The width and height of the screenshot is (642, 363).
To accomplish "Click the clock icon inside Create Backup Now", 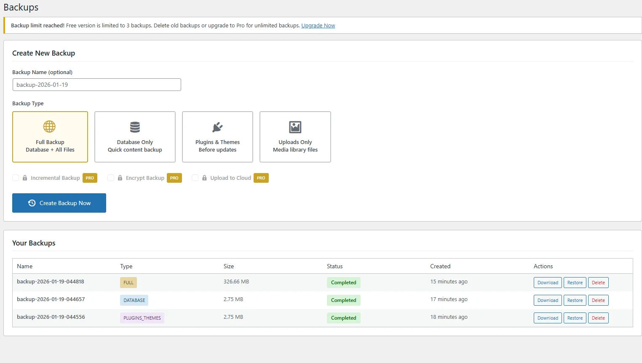I will [32, 203].
